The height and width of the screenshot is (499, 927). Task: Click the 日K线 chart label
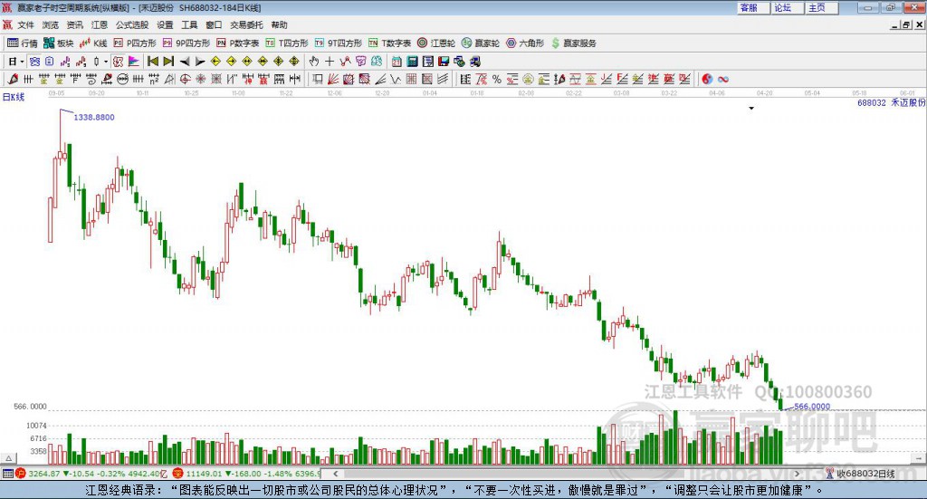[14, 97]
